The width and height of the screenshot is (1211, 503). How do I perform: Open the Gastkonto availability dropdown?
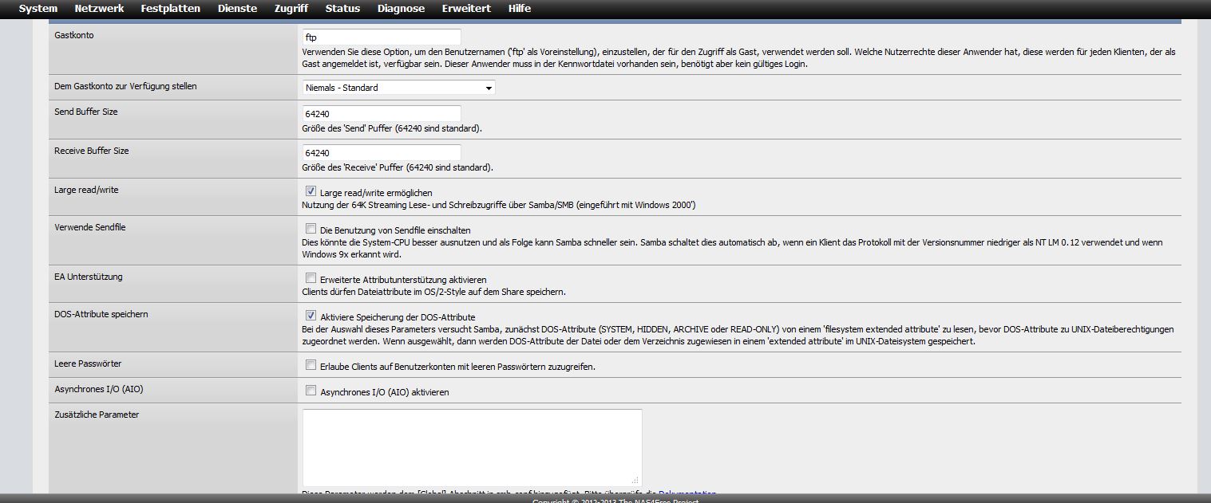[x=398, y=88]
